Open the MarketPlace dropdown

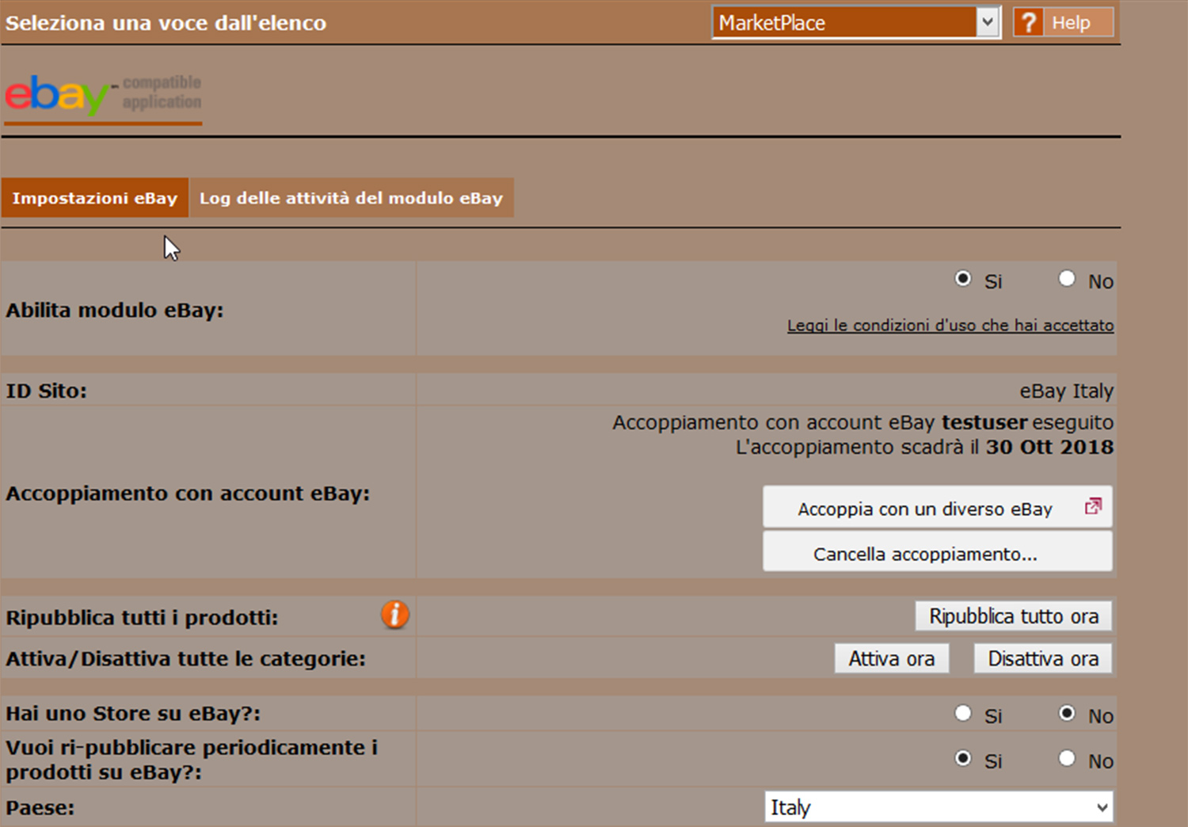(856, 22)
